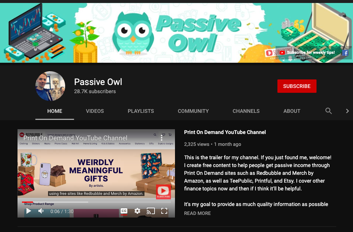Seek along the video progress bar

point(96,202)
